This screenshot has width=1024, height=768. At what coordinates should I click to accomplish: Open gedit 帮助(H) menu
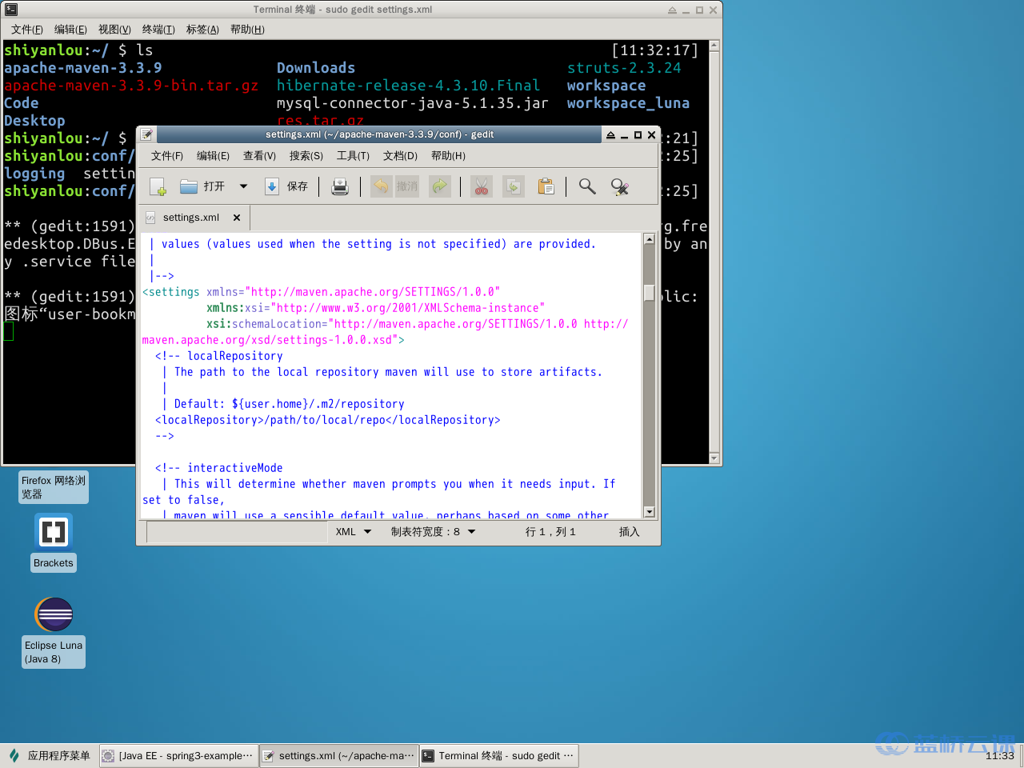448,156
